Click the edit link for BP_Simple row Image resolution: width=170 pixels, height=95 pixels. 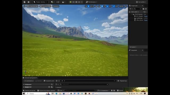[x=146, y=16]
